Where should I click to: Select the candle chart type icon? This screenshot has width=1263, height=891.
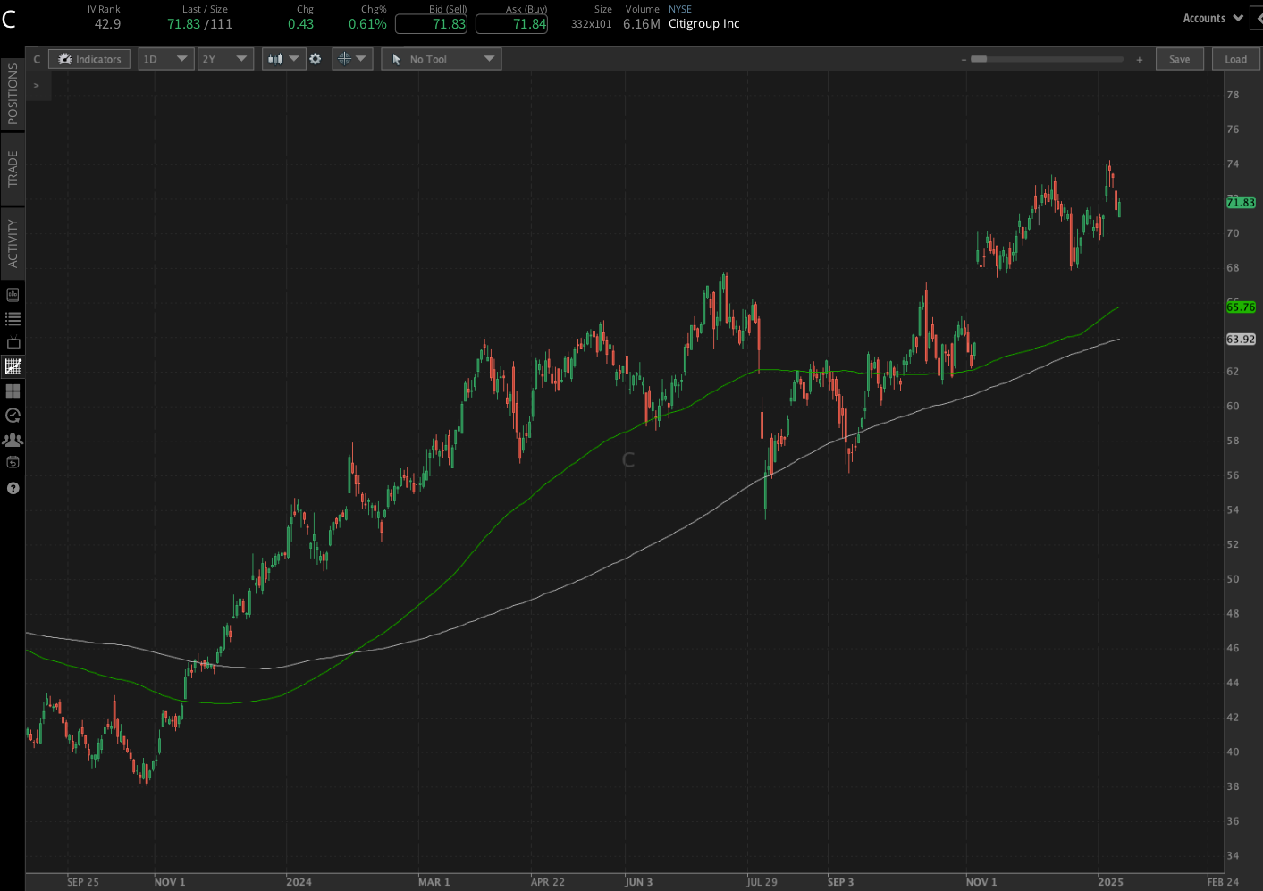(277, 58)
